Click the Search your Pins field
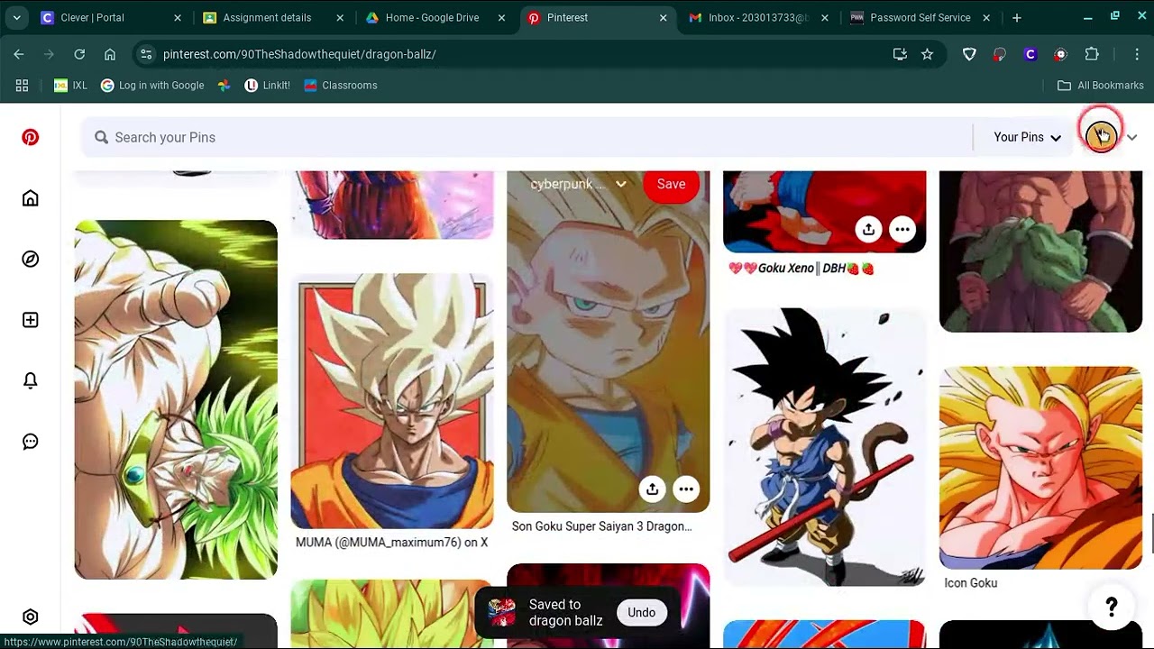Screen dimensions: 1154x649 coord(527,137)
